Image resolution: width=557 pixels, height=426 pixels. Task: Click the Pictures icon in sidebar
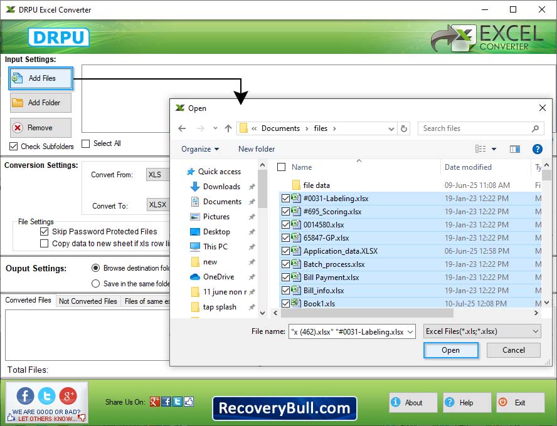point(194,217)
